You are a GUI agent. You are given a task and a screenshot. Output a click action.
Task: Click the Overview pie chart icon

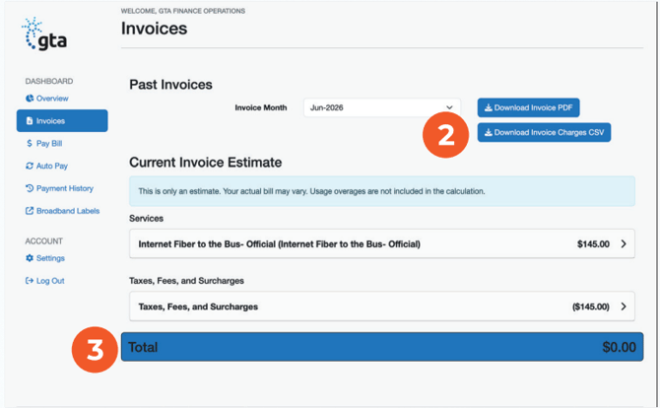point(30,99)
